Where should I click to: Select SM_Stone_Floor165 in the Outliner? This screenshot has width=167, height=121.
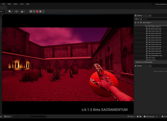pyautogui.click(x=151, y=45)
